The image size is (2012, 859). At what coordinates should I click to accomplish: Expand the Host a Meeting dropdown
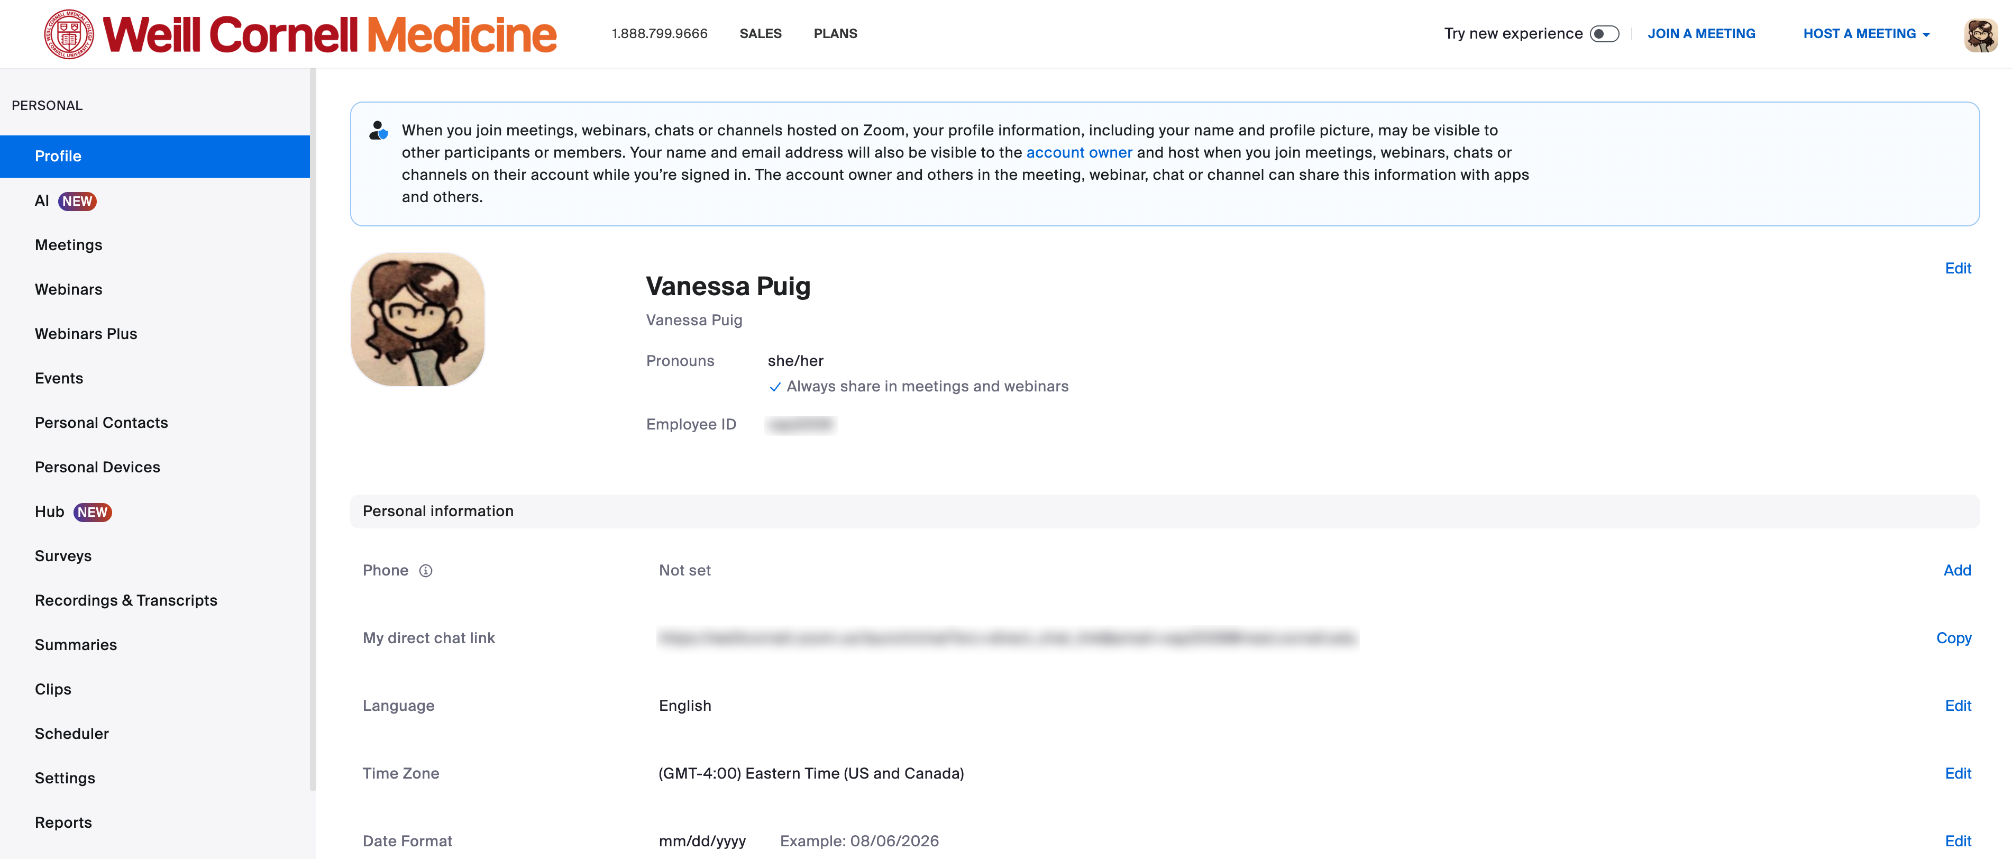click(1866, 33)
